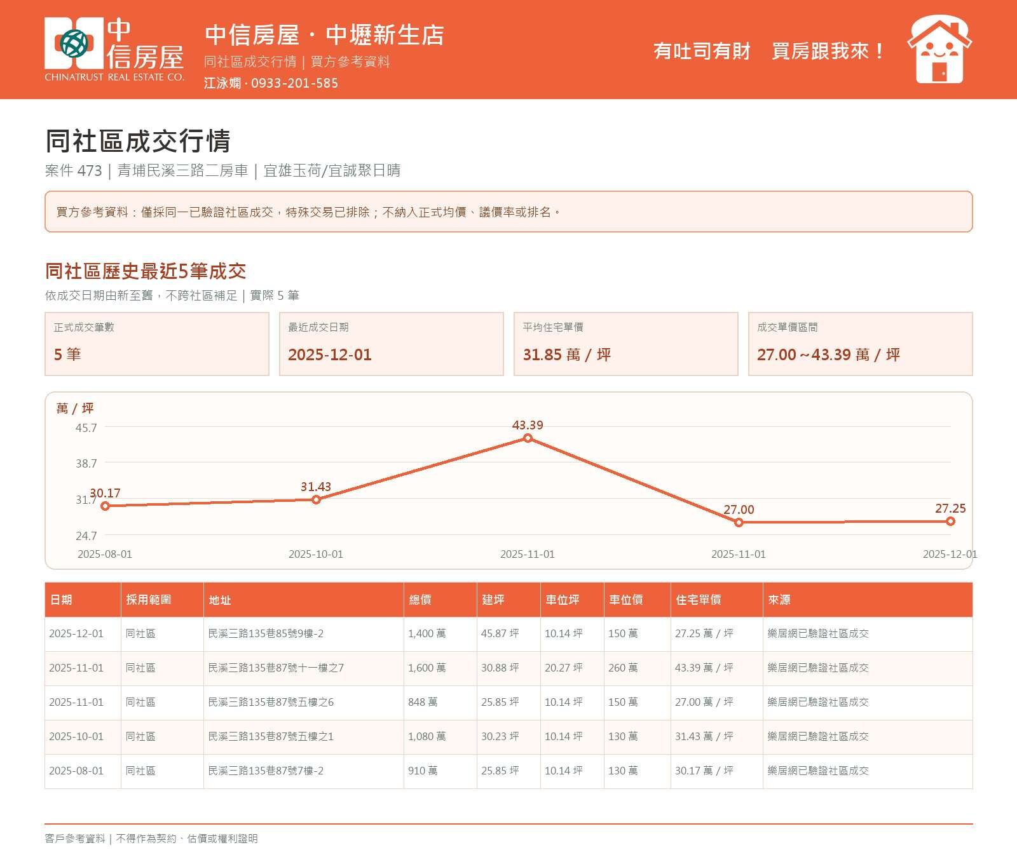Select the 27.25 final chart data point
Viewport: 1017px width, 864px height.
tap(950, 521)
